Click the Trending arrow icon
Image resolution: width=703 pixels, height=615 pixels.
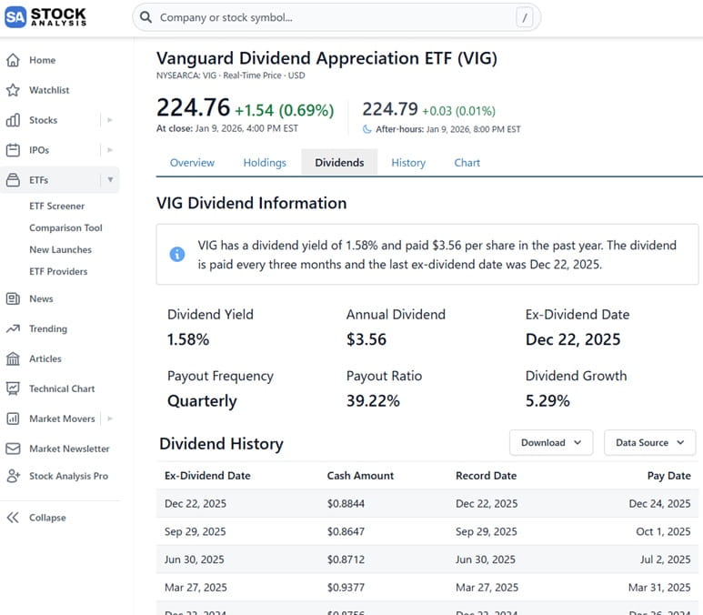[13, 328]
